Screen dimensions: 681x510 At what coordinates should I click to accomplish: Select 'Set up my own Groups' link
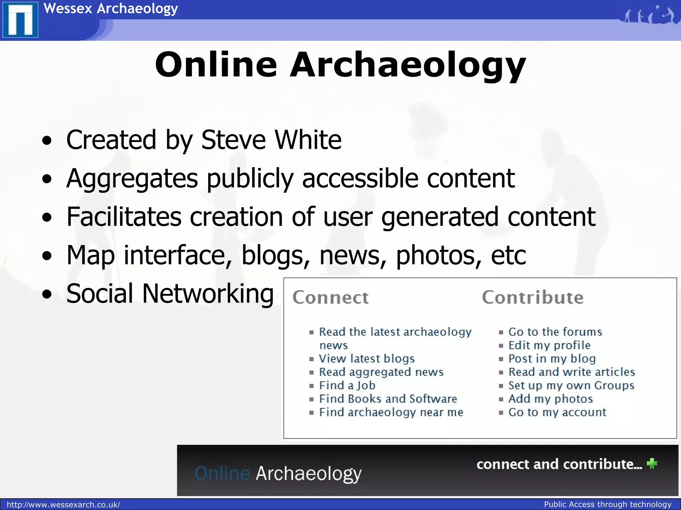[571, 385]
